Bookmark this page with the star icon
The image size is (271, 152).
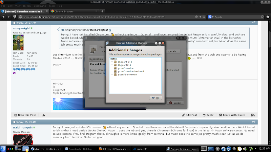coord(196,17)
